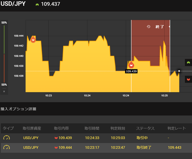Click the lower 50% sentiment label
Viewport: 192px width, 159px height.
(x=4, y=84)
